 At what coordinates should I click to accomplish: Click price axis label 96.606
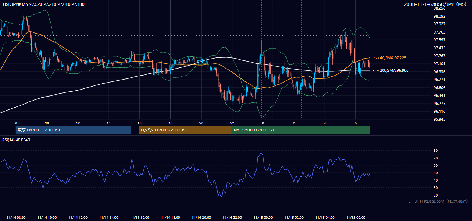tap(439, 88)
